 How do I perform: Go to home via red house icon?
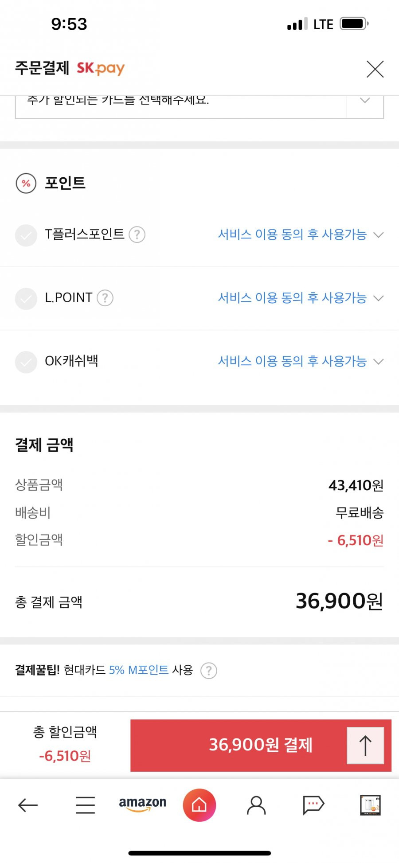199,805
